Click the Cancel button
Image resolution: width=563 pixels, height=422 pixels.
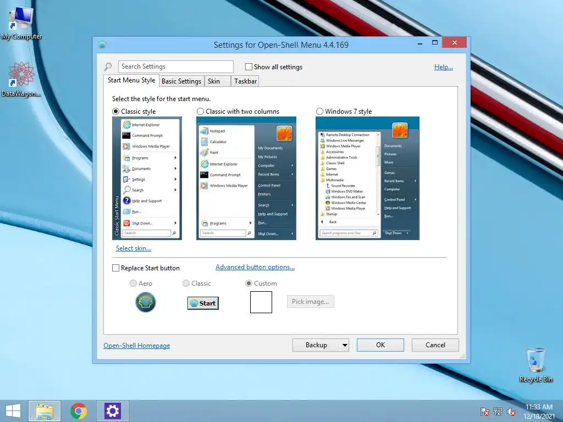click(x=435, y=345)
